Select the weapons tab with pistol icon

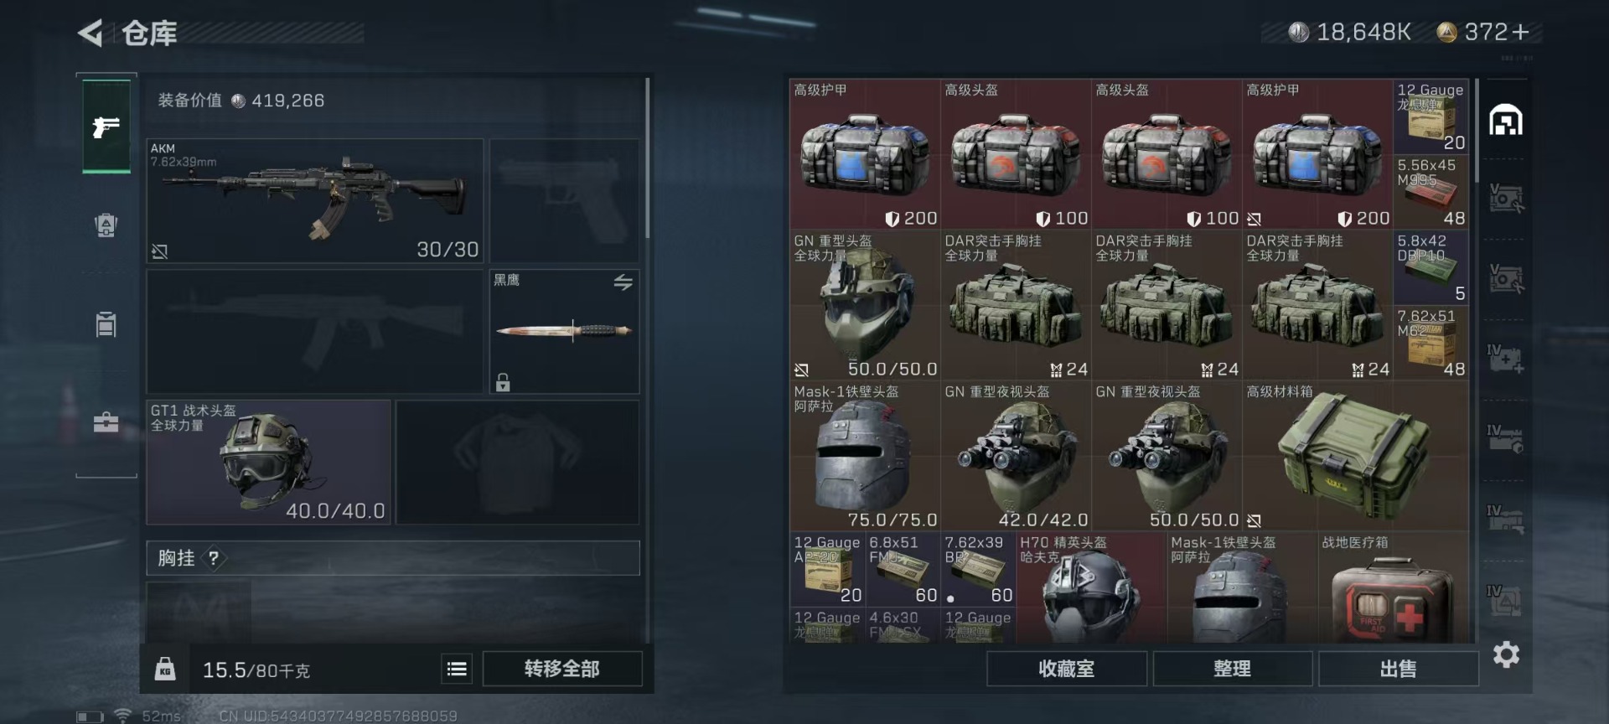coord(106,127)
